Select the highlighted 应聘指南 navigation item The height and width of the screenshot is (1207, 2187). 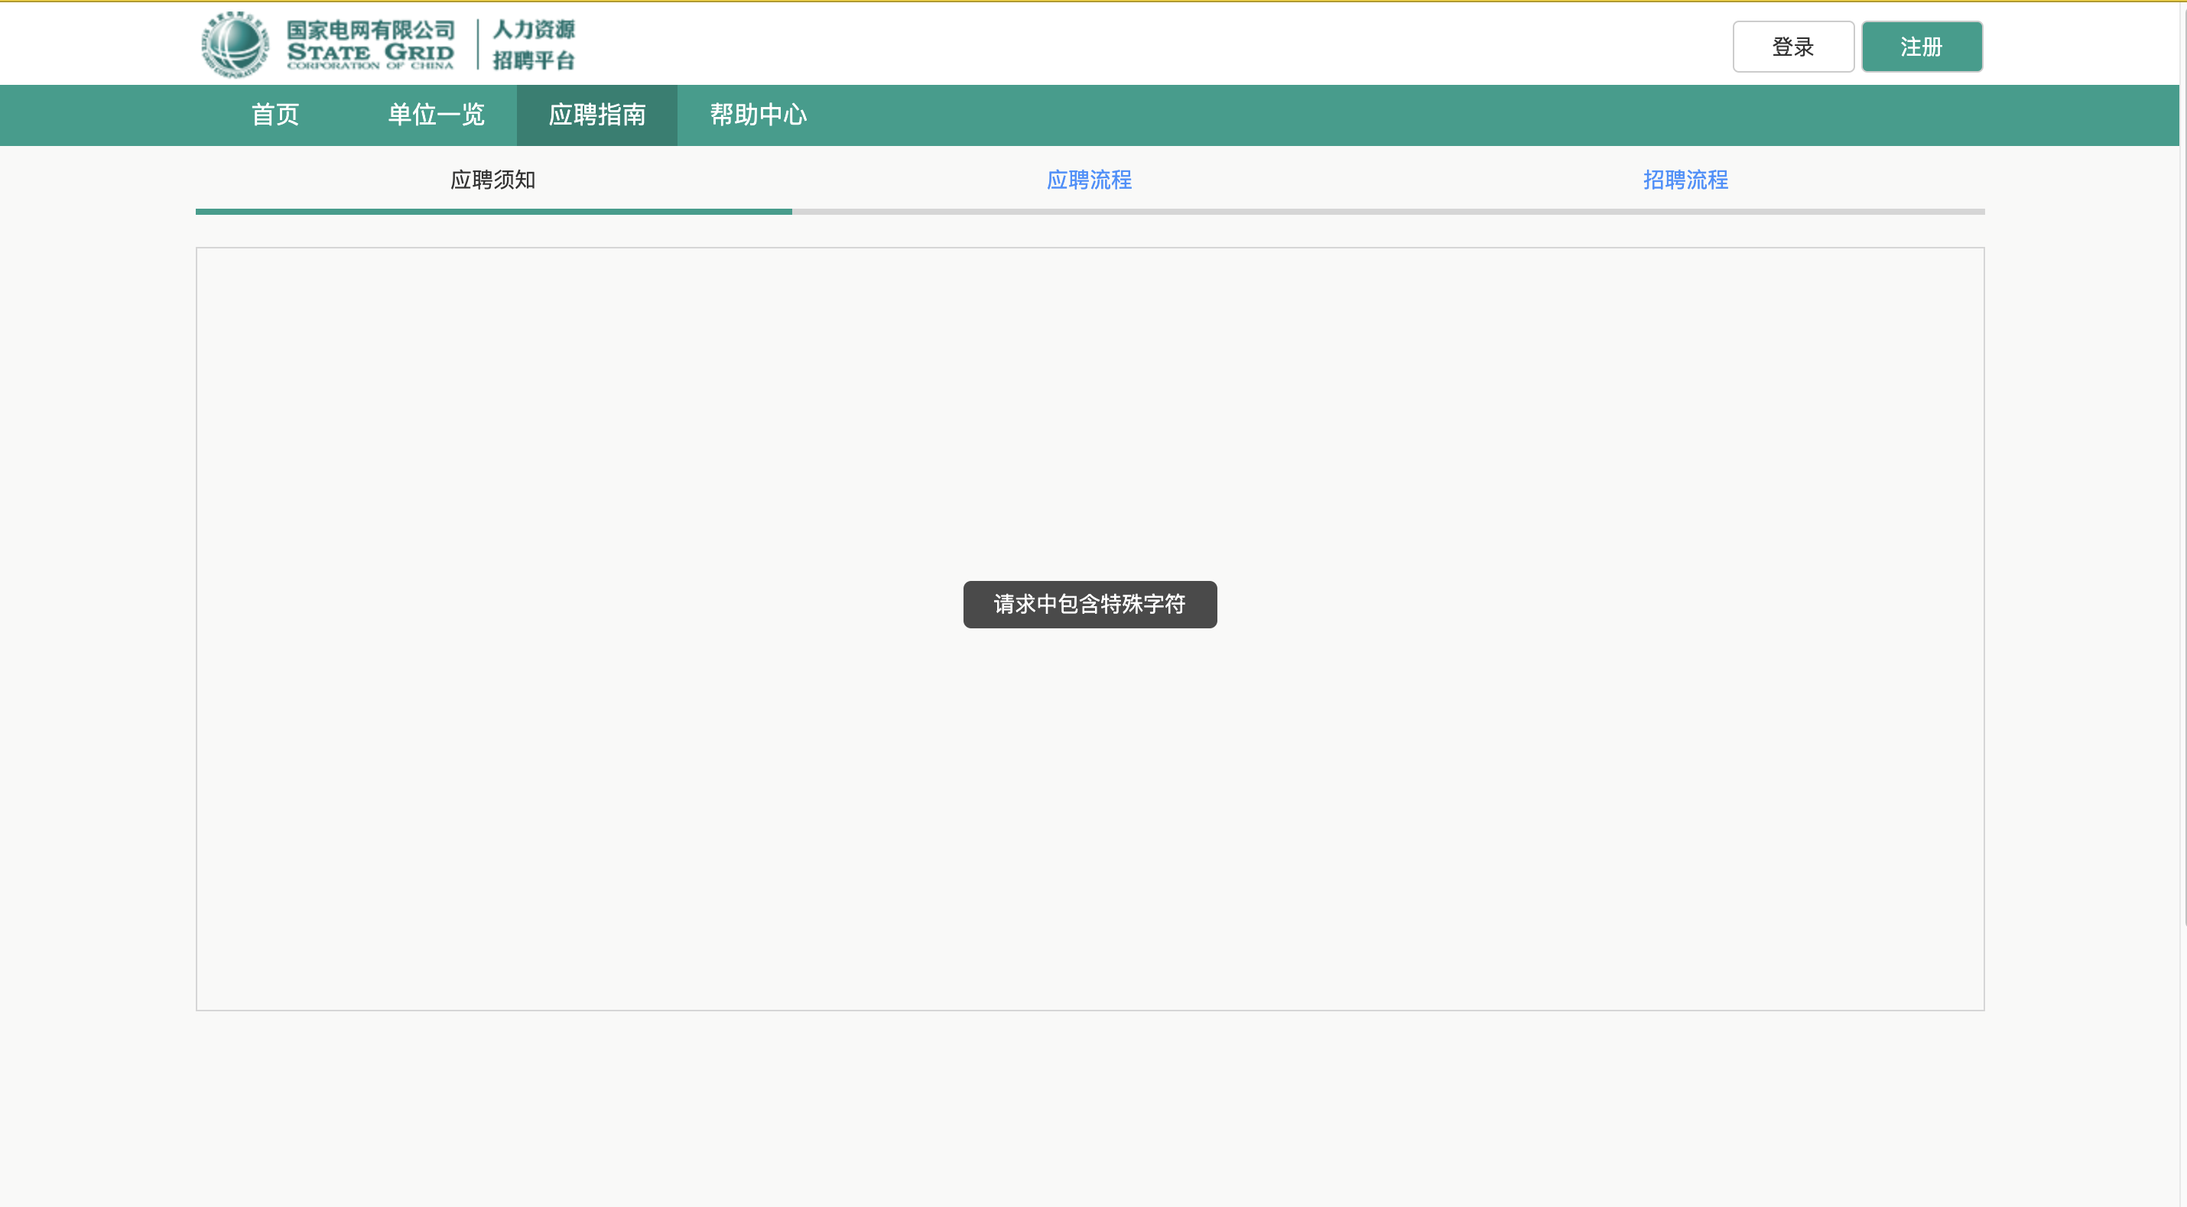click(x=597, y=115)
